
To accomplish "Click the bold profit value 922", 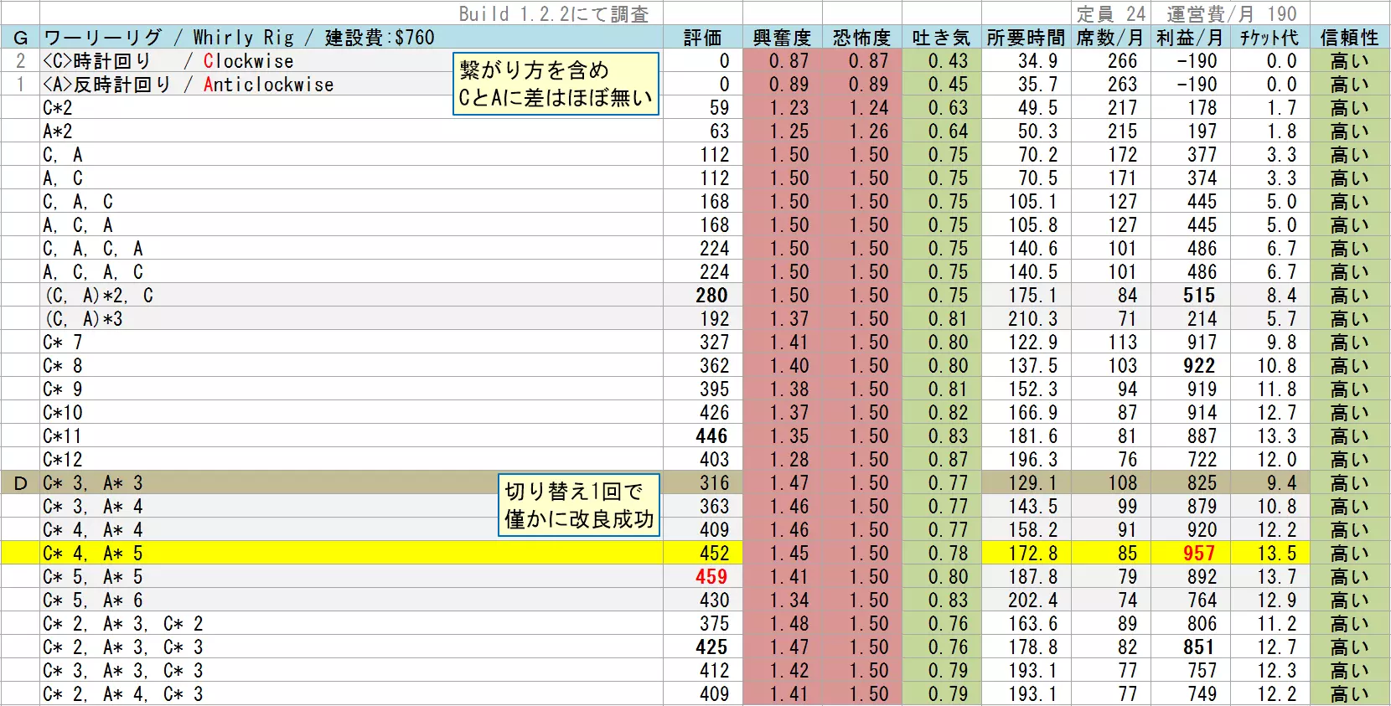I will click(1199, 366).
